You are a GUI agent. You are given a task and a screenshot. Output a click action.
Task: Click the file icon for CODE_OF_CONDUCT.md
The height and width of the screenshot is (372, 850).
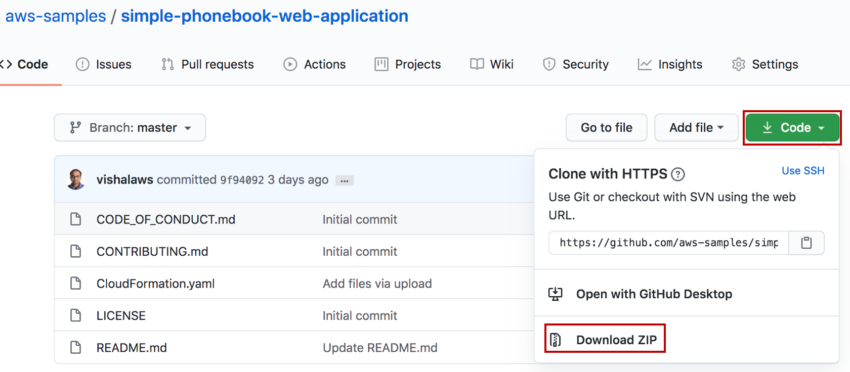(75, 219)
